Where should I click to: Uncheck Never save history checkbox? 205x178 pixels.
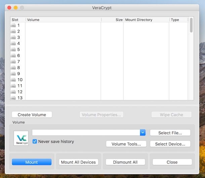pyautogui.click(x=35, y=141)
